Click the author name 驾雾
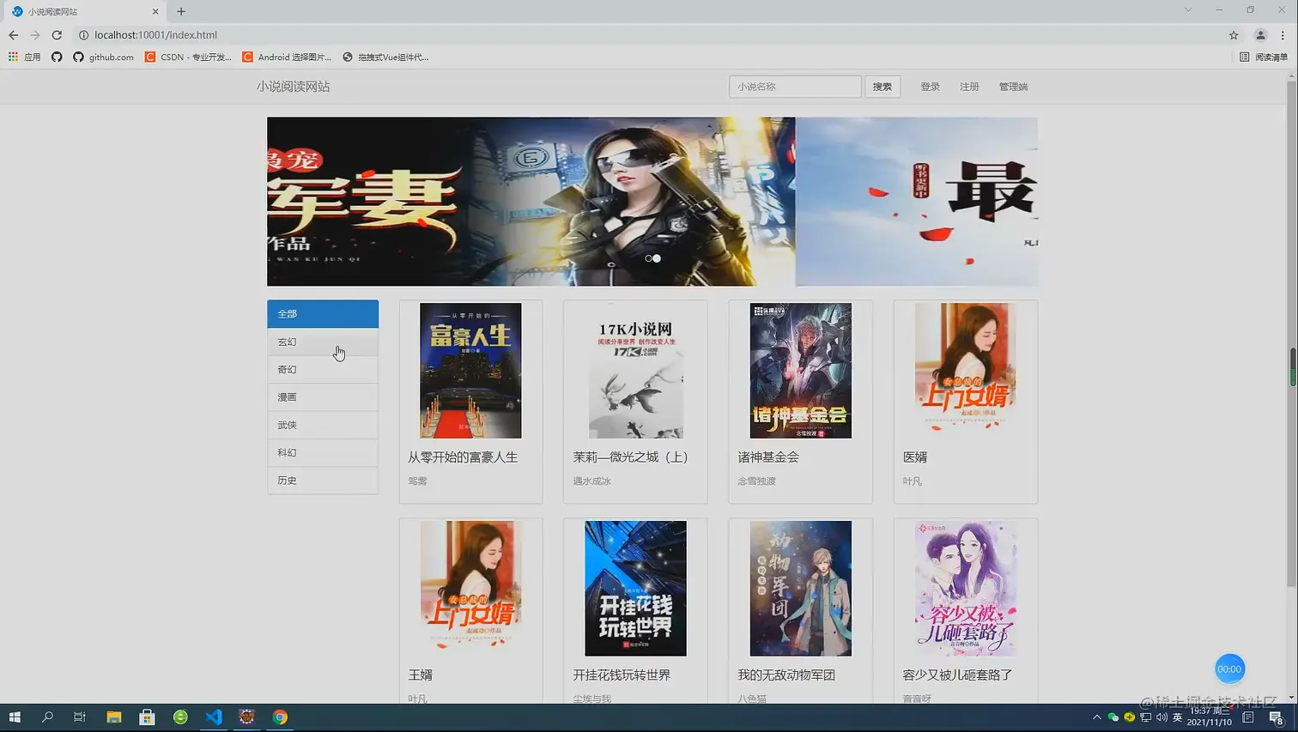The image size is (1298, 732). 417,481
